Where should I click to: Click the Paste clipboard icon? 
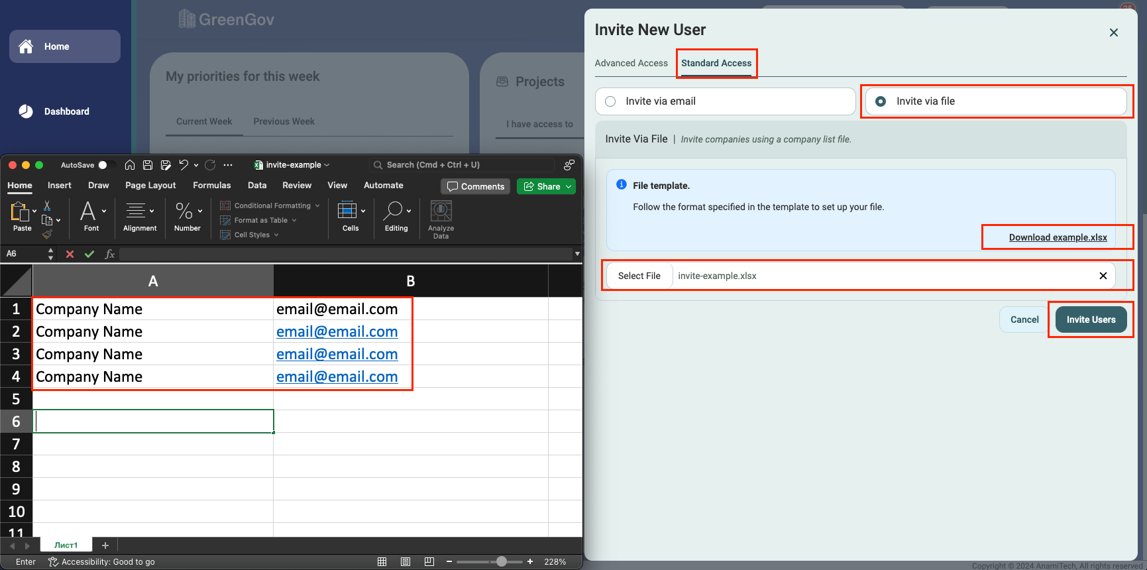coord(20,212)
